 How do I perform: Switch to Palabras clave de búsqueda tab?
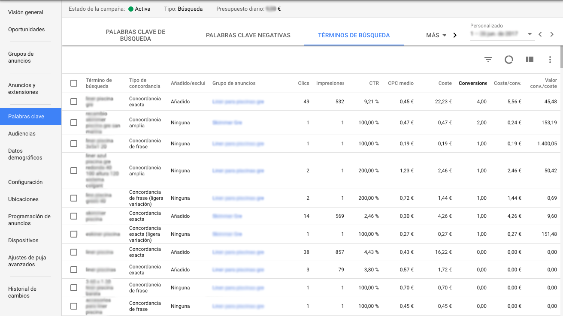pos(136,35)
